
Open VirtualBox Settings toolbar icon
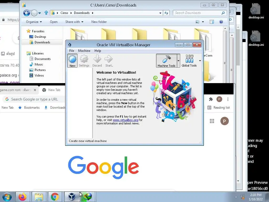click(x=84, y=61)
